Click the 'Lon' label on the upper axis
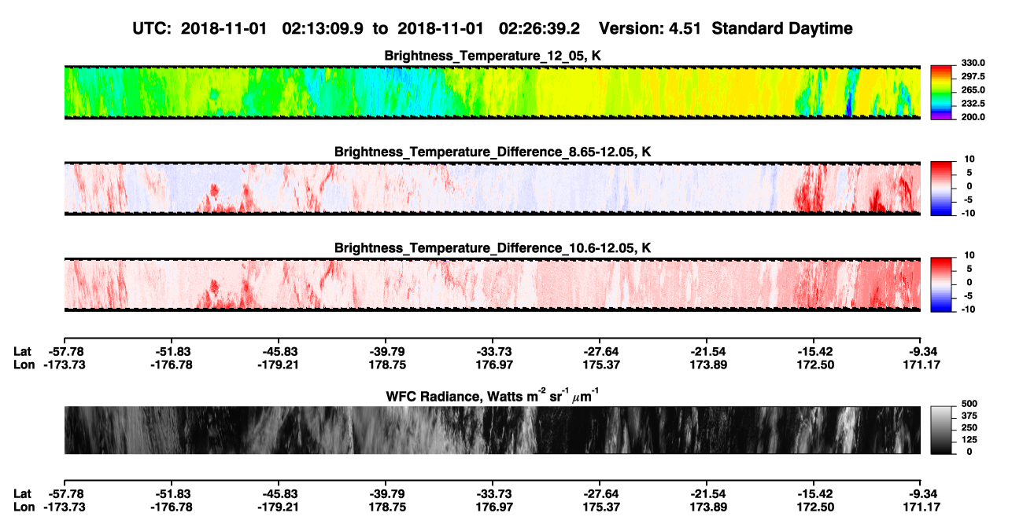The image size is (1023, 524). click(x=24, y=365)
